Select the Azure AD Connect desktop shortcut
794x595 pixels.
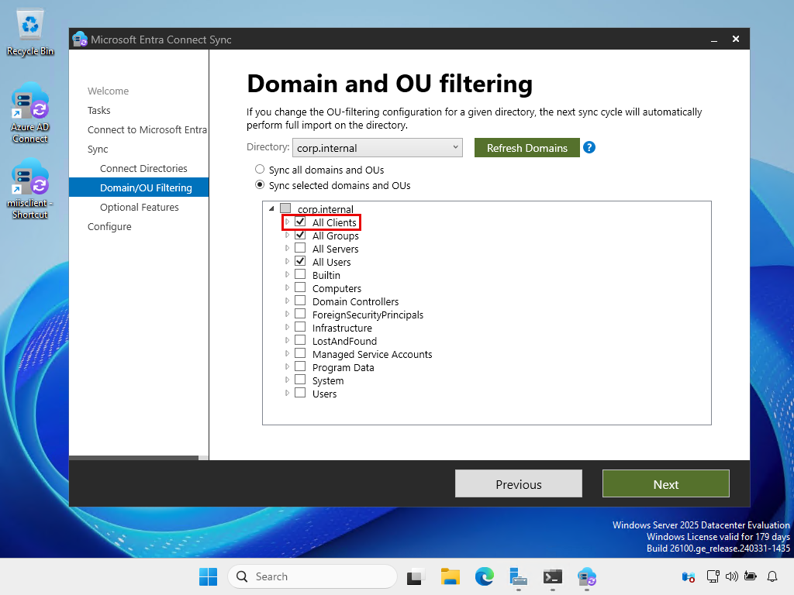pyautogui.click(x=30, y=114)
